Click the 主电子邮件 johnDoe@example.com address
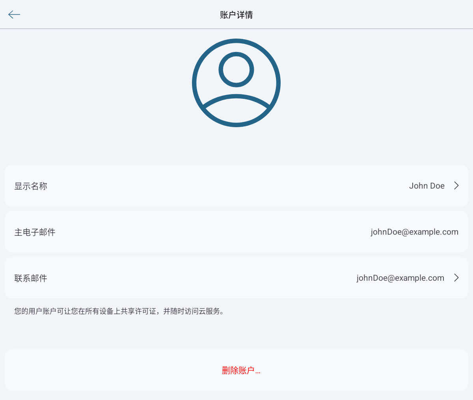 tap(414, 232)
